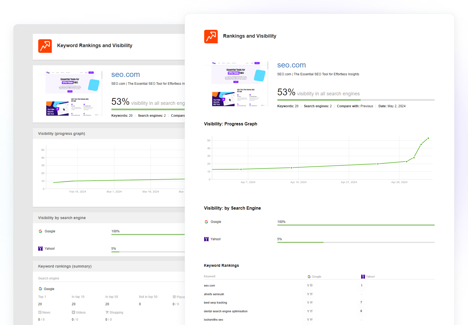
Task: Click the Google 100% visibility bar in front report
Action: [356, 225]
